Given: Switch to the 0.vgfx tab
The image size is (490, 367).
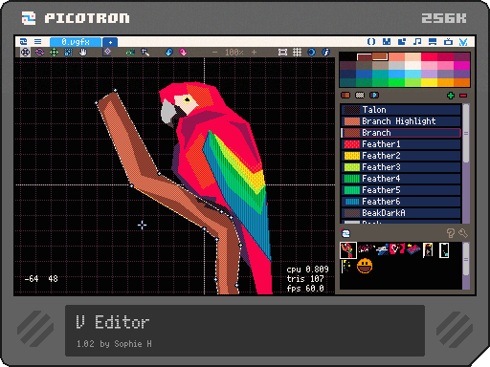Looking at the screenshot, I should [x=76, y=42].
